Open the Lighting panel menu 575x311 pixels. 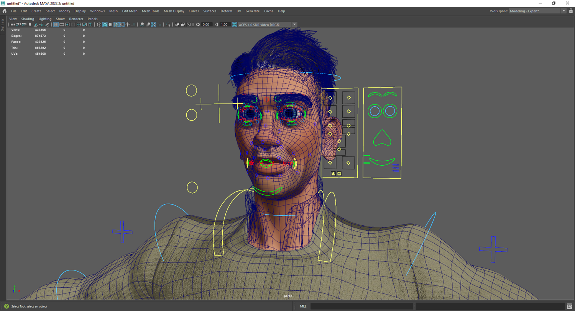[45, 19]
